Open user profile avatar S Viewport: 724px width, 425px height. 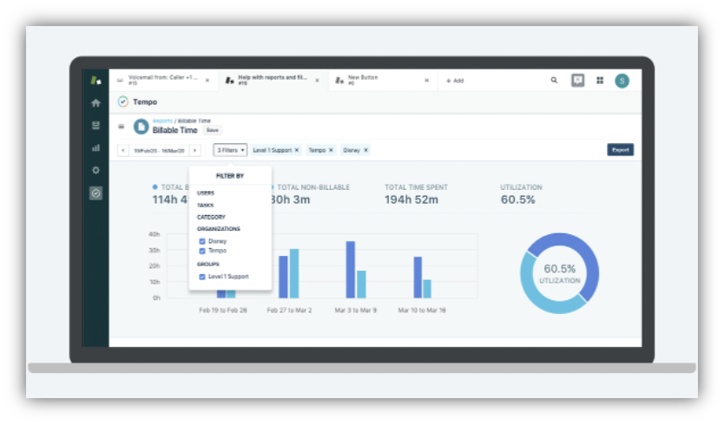pos(622,81)
